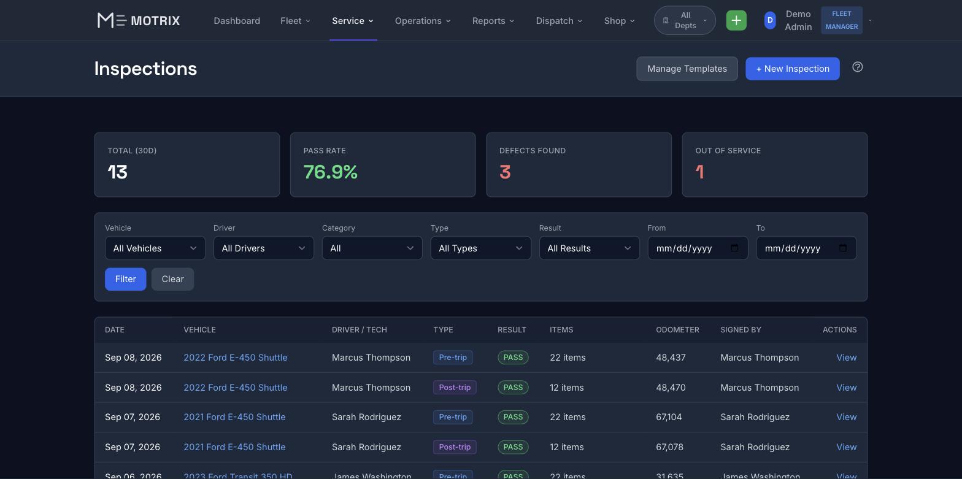This screenshot has width=962, height=479.
Task: Expand the user profile chevron
Action: [870, 20]
